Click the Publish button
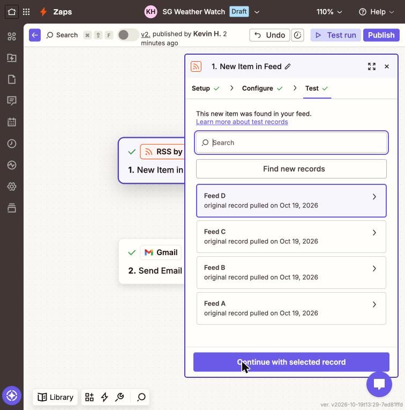The height and width of the screenshot is (410, 405). coord(381,35)
